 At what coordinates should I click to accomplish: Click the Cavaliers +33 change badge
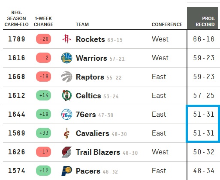pos(43,133)
